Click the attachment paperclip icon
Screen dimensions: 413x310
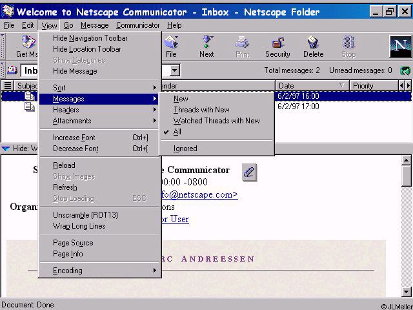click(249, 172)
